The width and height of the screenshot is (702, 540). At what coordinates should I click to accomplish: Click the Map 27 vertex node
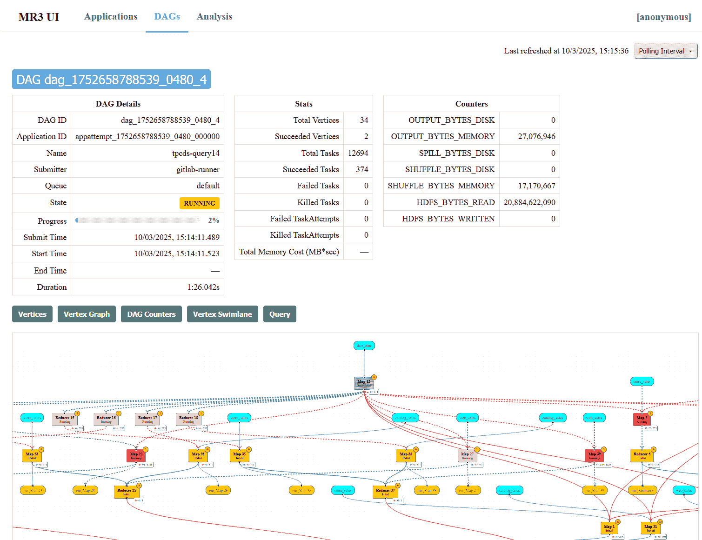point(467,456)
